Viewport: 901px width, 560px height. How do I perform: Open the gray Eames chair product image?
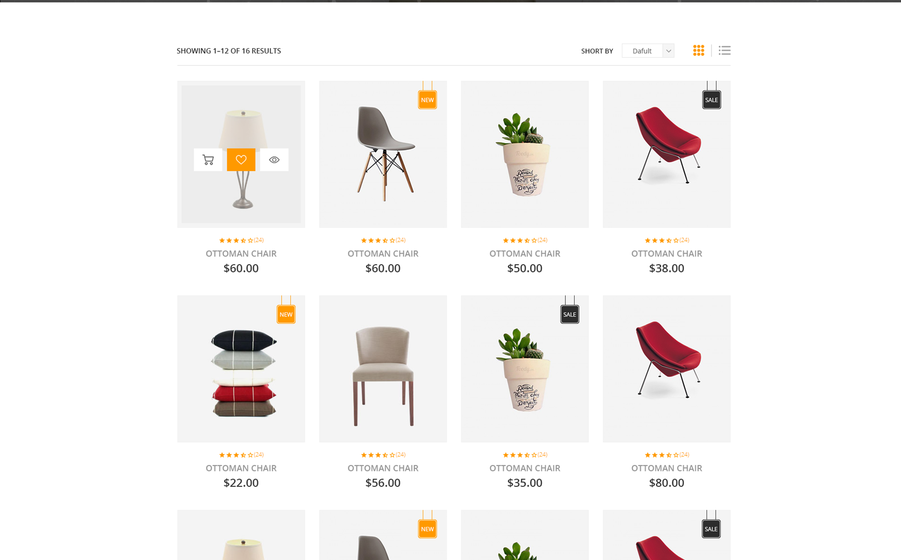click(x=383, y=154)
